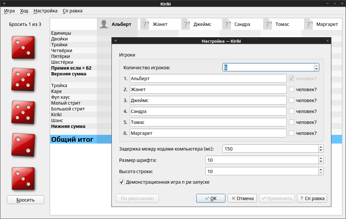346x219 pixels.
Task: Tick the человек? checkbox for Сандра
Action: click(292, 111)
